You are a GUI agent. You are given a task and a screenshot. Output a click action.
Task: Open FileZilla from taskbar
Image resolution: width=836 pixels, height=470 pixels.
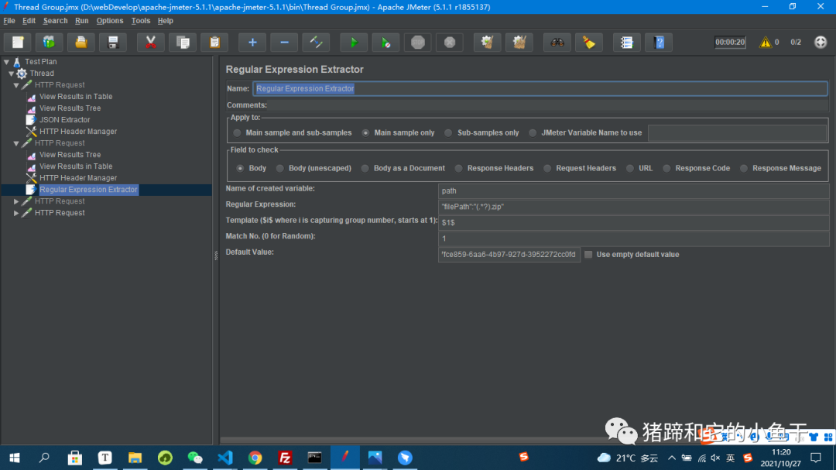pyautogui.click(x=285, y=458)
